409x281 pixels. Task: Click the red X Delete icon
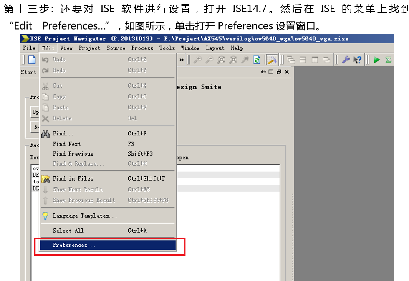pyautogui.click(x=45, y=118)
